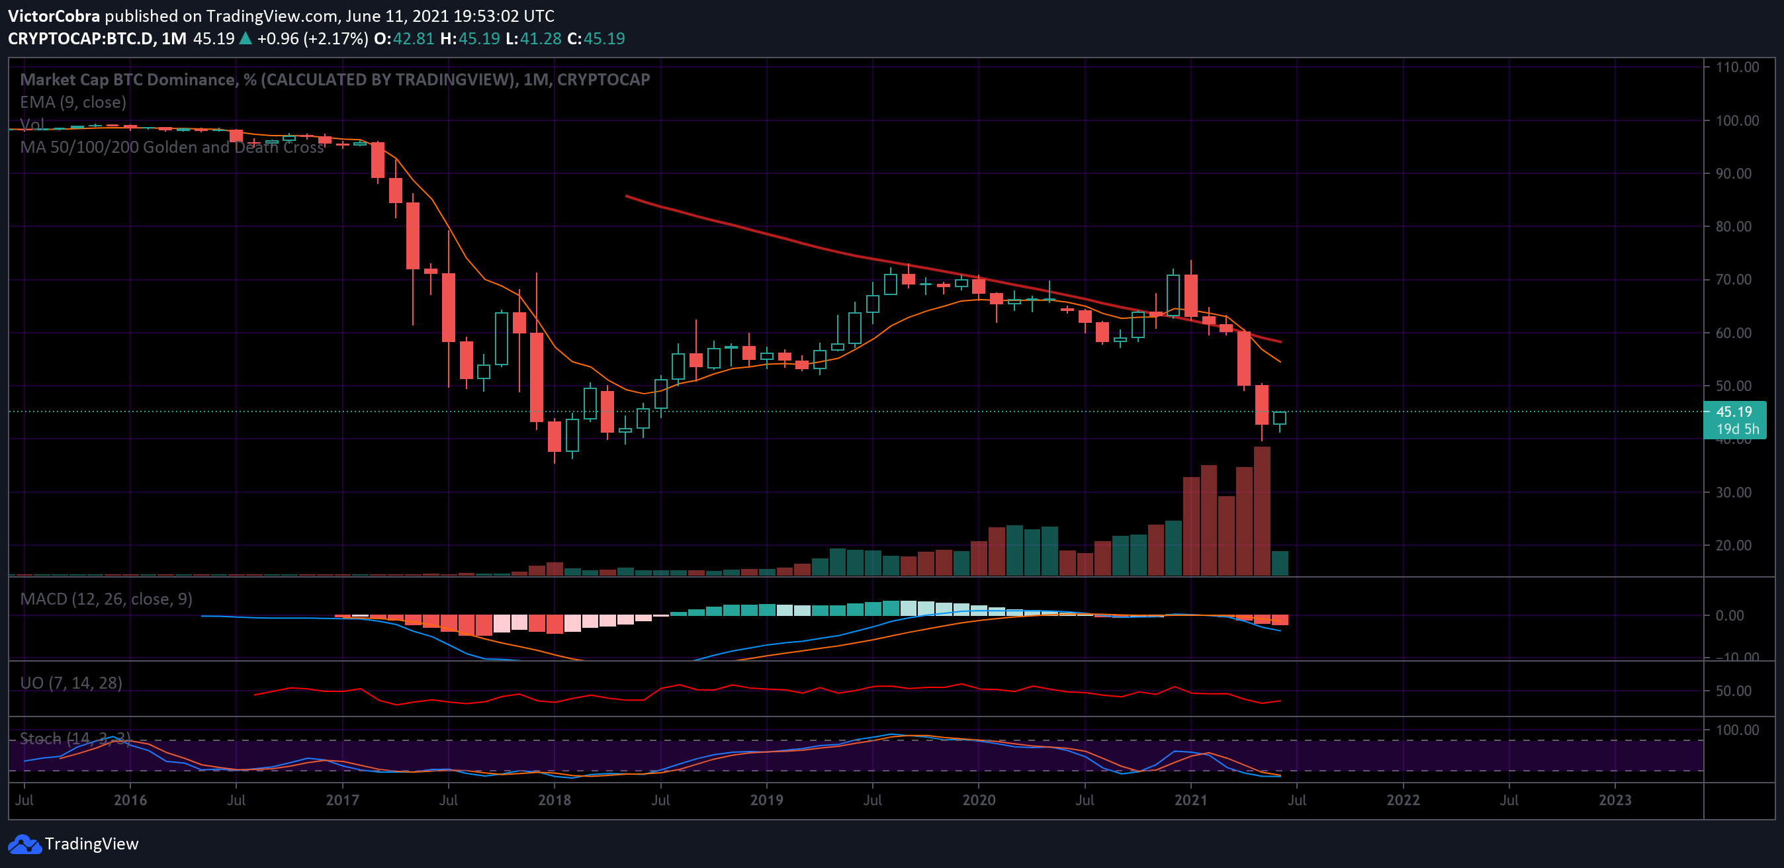
Task: Click the 60.00 price axis label
Action: click(1734, 333)
